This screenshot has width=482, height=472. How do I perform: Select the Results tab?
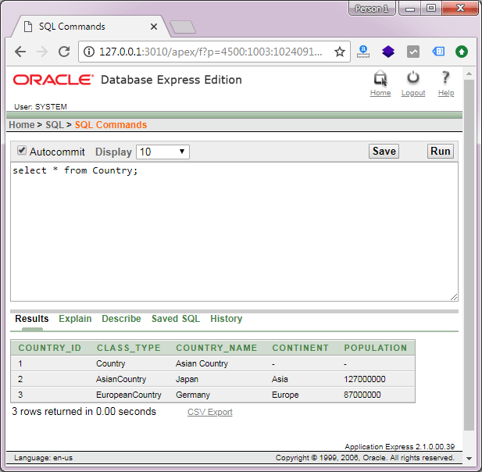tap(32, 319)
